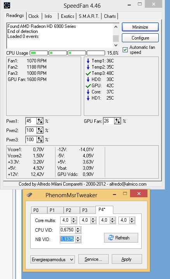Click the Refresh button in PhenomMsrTweaker
Viewport: 170px width, 279px height.
[x=121, y=238]
